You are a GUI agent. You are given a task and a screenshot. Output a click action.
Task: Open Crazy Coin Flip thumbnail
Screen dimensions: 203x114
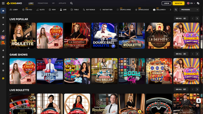pyautogui.click(x=159, y=71)
